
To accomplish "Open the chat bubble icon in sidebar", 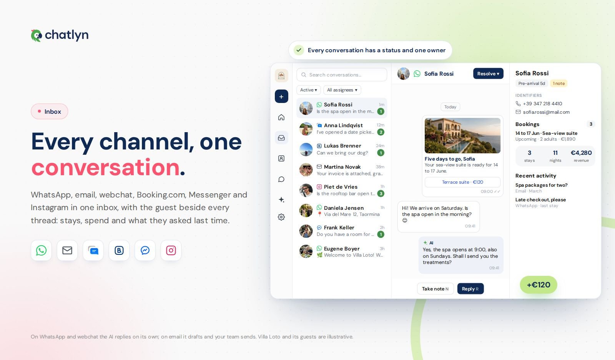I will click(x=281, y=179).
